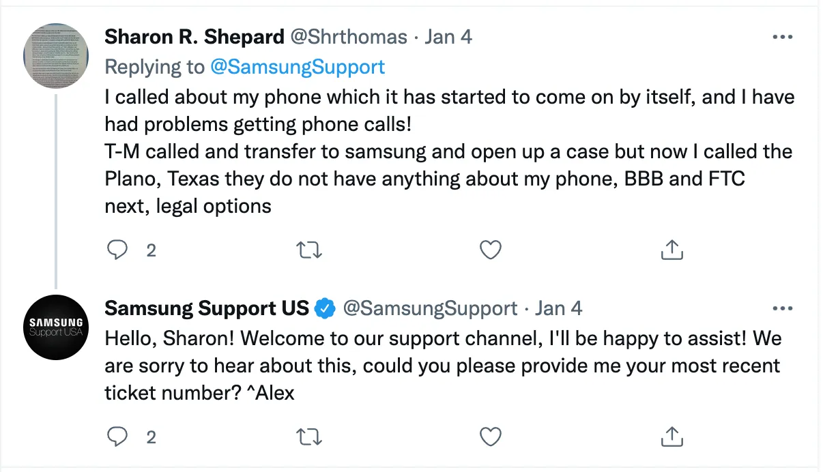Open Sharon R. Shepard's profile picture
823x472 pixels.
[56, 55]
